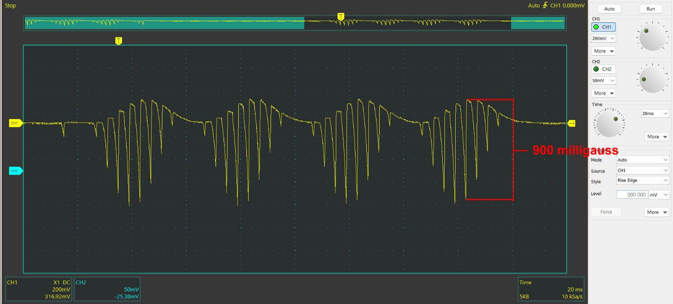The width and height of the screenshot is (673, 304).
Task: Expand the CH2 More menu
Action: click(603, 93)
